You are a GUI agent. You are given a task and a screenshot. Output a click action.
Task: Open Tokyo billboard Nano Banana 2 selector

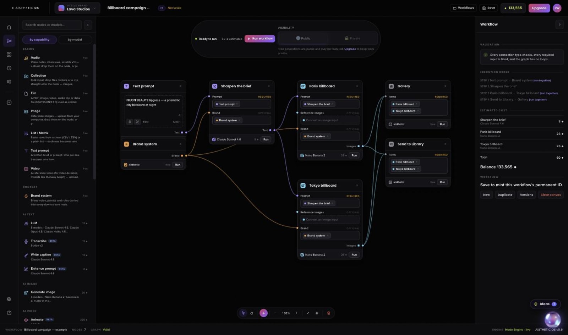(313, 255)
